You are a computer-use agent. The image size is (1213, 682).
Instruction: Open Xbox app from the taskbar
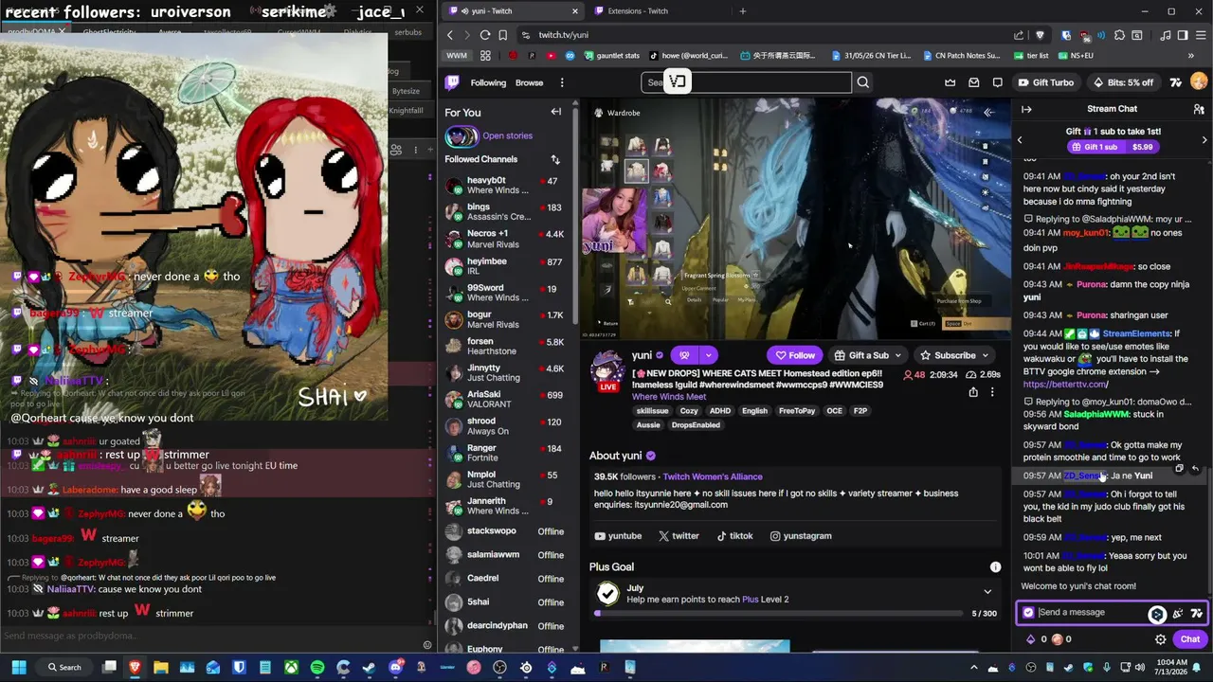[291, 668]
